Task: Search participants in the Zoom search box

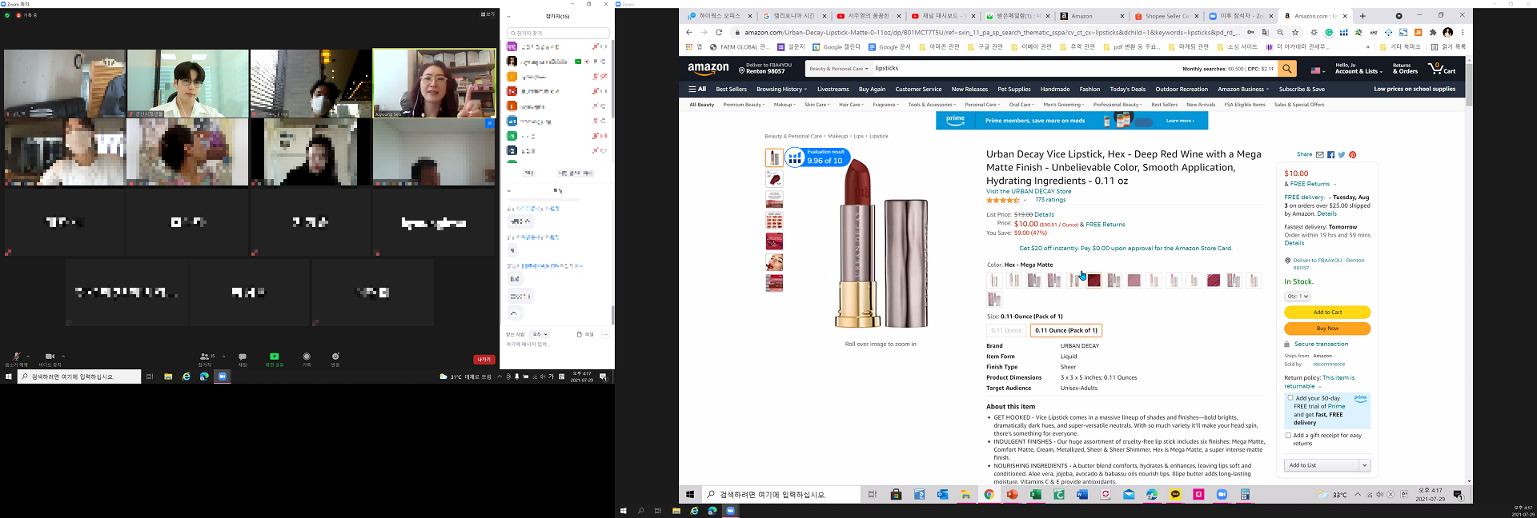Action: [x=558, y=33]
